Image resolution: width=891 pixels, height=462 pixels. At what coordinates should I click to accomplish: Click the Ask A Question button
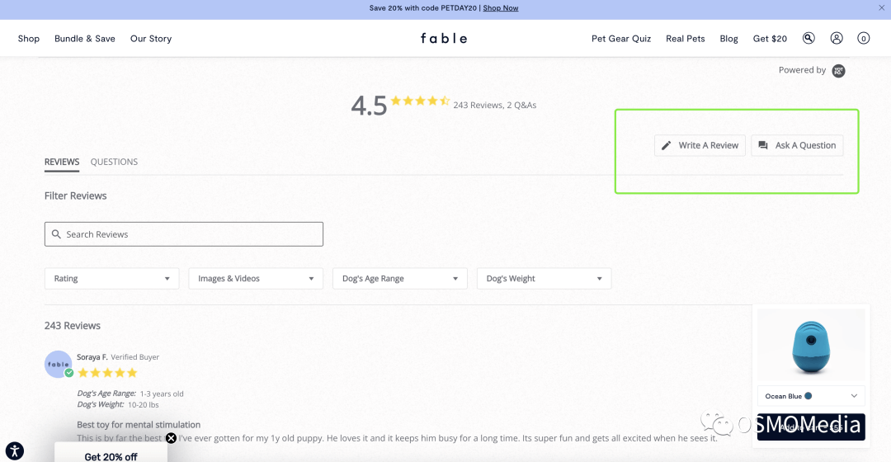[x=797, y=145]
